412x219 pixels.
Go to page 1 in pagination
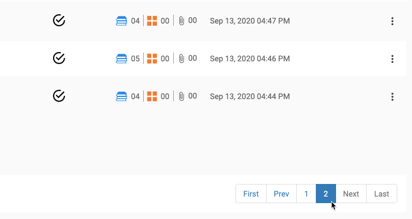coord(306,194)
